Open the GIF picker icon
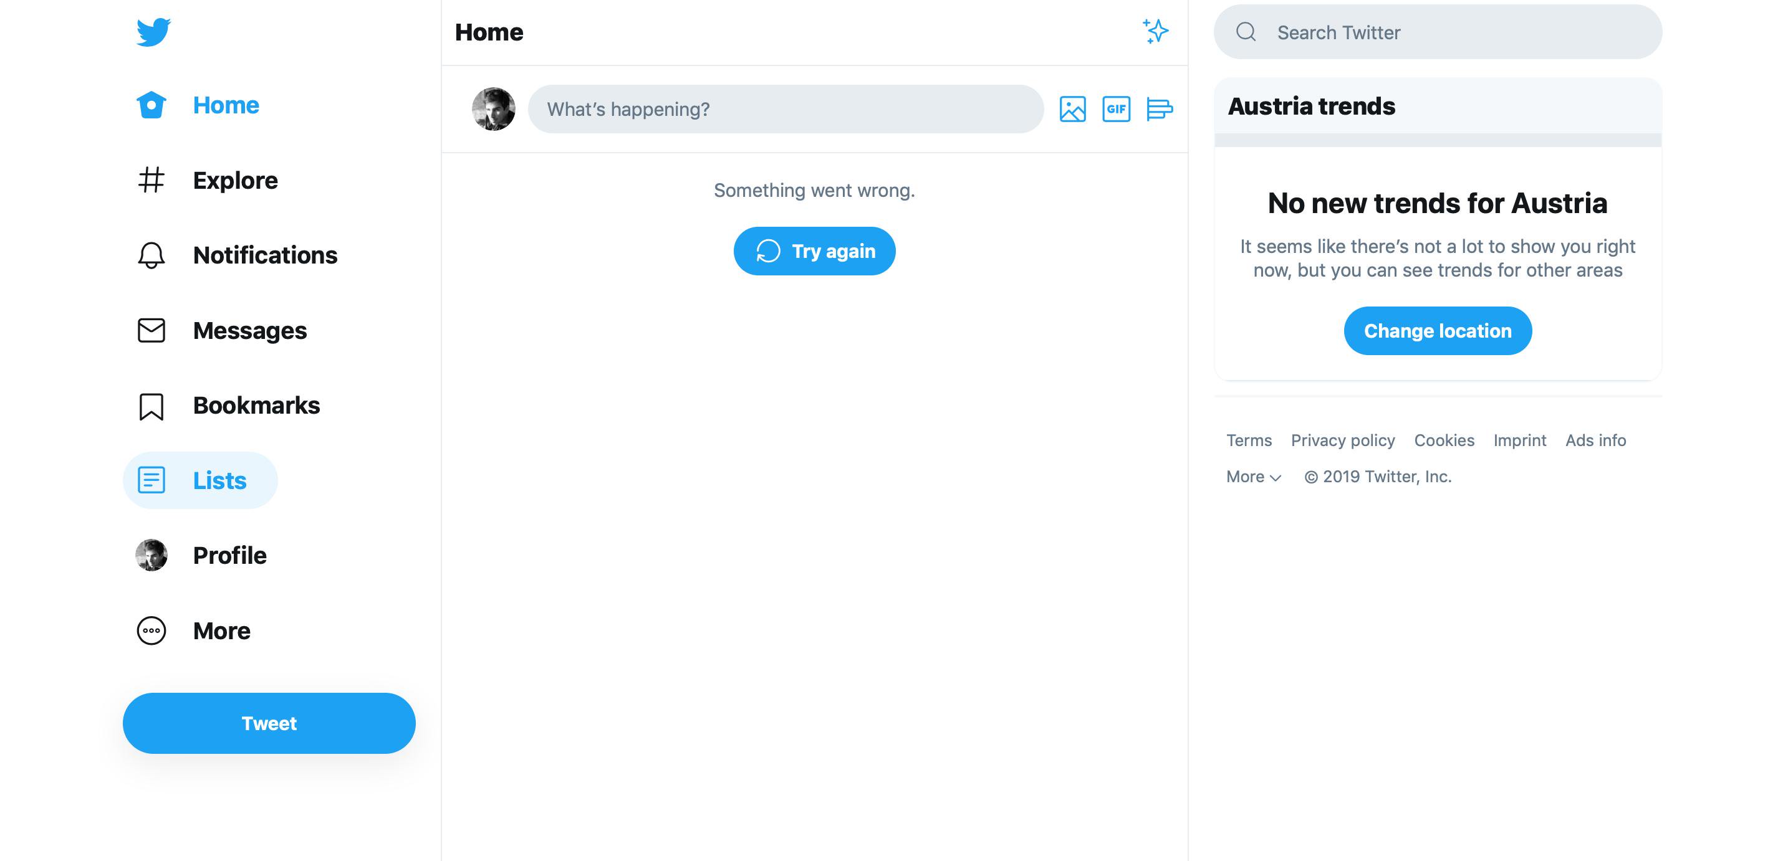The width and height of the screenshot is (1783, 861). point(1116,109)
